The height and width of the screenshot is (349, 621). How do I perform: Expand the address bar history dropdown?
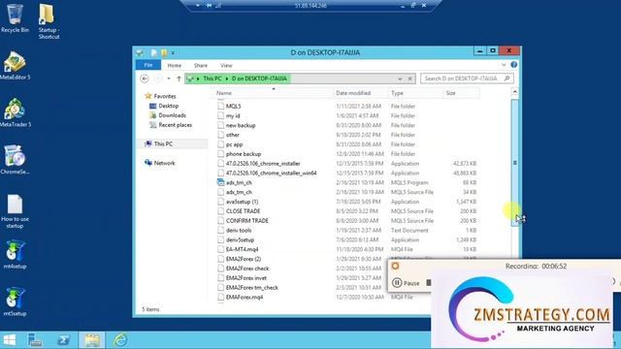pyautogui.click(x=400, y=79)
